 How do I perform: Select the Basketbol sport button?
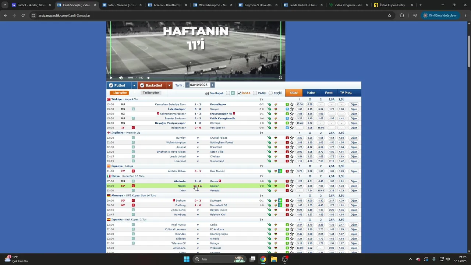(152, 85)
